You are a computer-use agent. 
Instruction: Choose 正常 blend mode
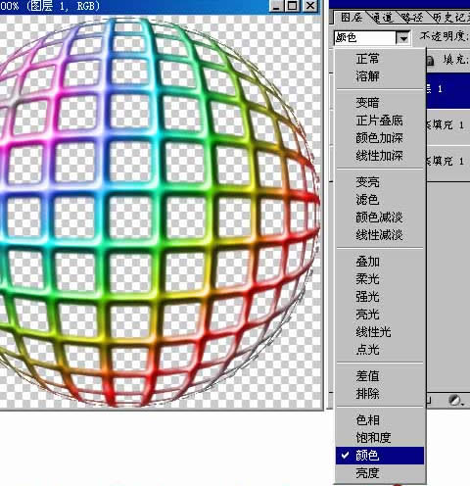tap(367, 59)
